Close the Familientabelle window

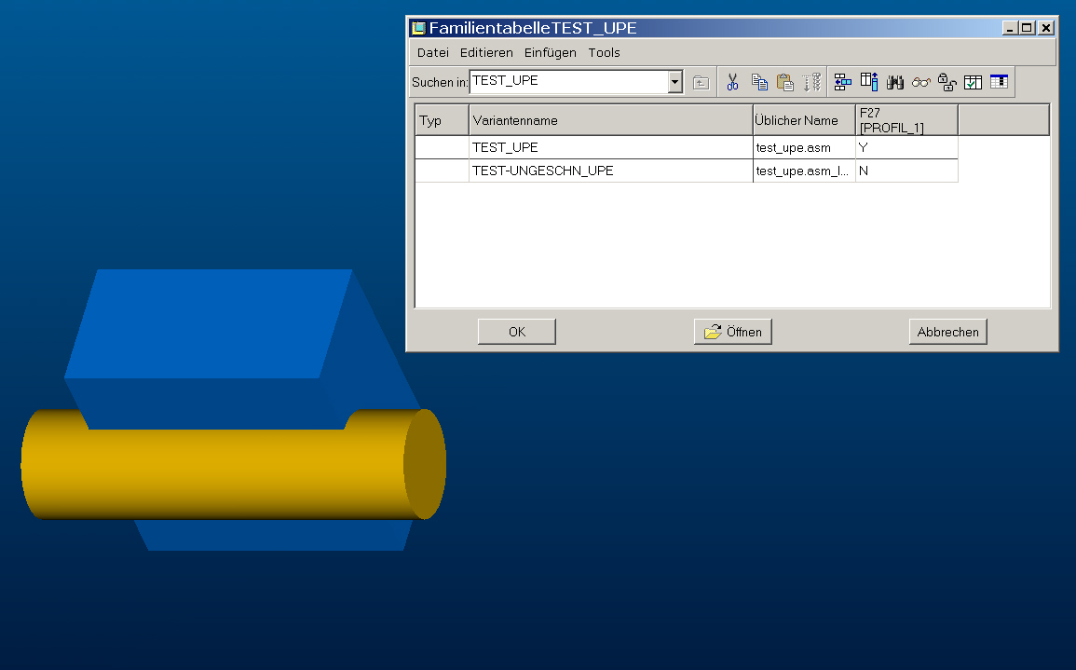1046,28
